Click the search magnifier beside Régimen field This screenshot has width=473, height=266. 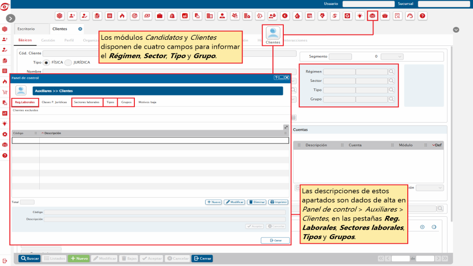click(x=392, y=72)
